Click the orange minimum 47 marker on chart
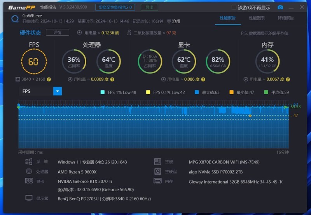The width and height of the screenshot is (311, 215). coord(250,116)
